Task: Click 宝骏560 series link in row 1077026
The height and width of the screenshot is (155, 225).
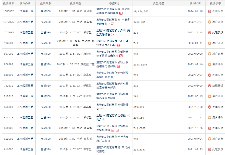Action: tap(46, 22)
